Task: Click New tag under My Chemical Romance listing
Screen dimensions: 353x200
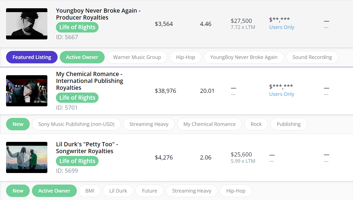Action: 18,124
